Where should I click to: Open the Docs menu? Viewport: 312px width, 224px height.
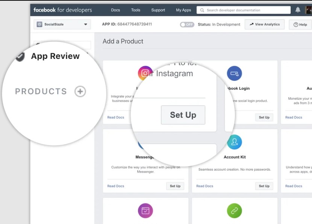click(116, 10)
